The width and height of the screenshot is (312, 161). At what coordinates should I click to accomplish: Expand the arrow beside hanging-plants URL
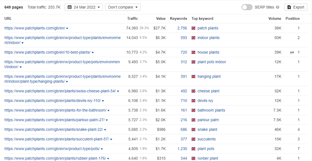tap(67, 82)
